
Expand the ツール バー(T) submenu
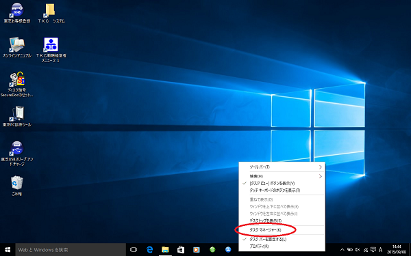[282, 167]
